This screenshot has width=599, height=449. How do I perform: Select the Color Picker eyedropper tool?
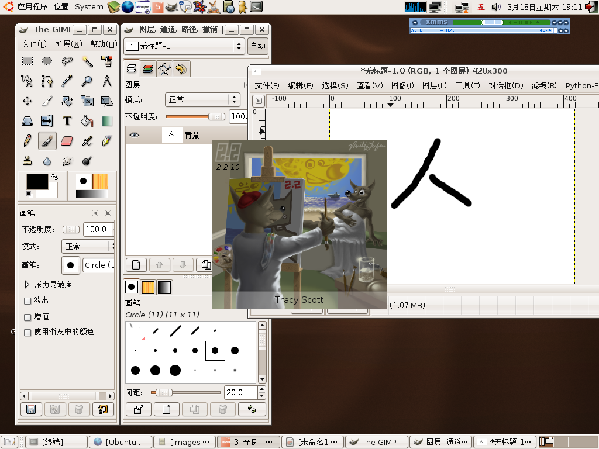click(x=67, y=81)
